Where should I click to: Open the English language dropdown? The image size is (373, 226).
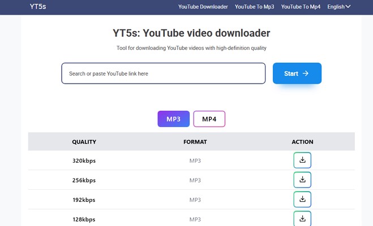pos(338,7)
